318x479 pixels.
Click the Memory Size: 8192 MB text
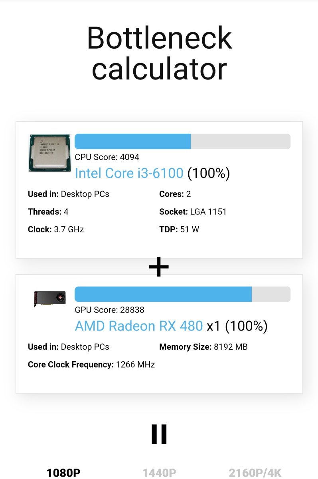[x=203, y=347]
